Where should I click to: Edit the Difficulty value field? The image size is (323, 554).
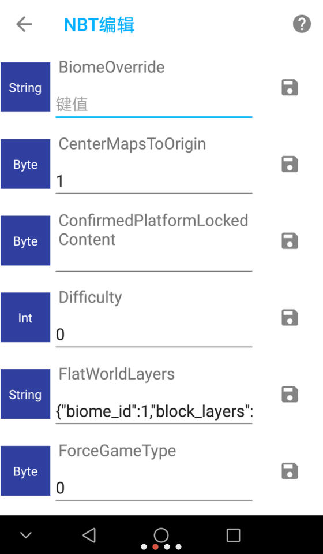click(x=154, y=335)
